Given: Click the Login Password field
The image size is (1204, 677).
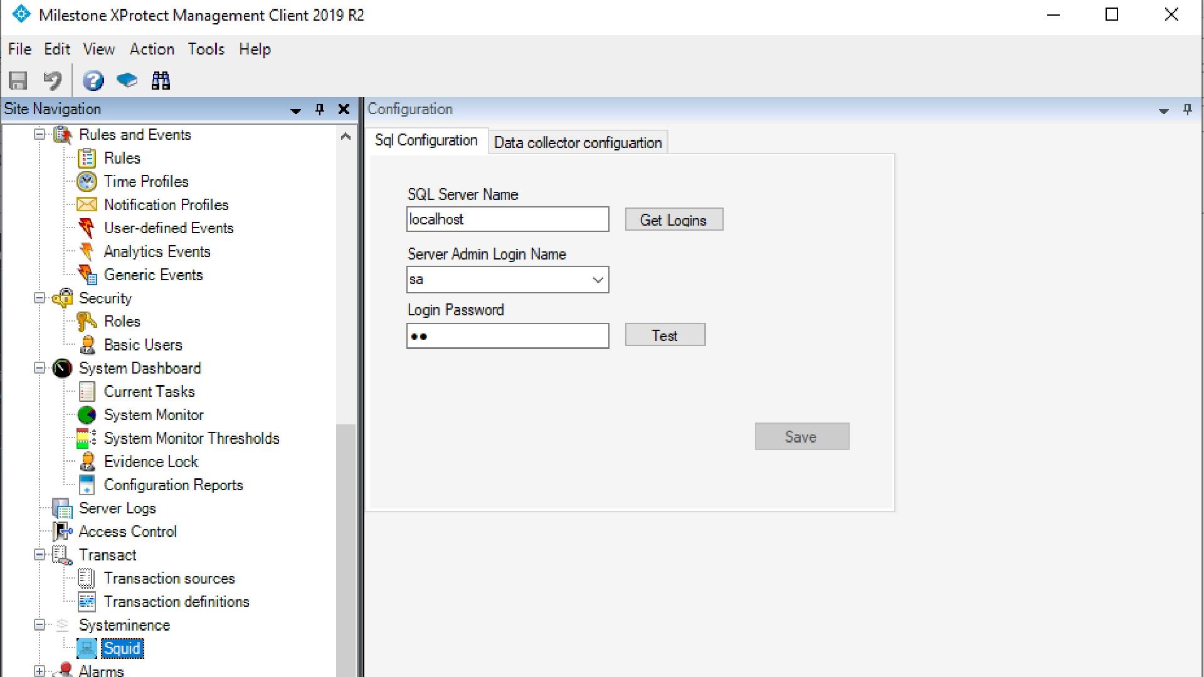Looking at the screenshot, I should [507, 336].
